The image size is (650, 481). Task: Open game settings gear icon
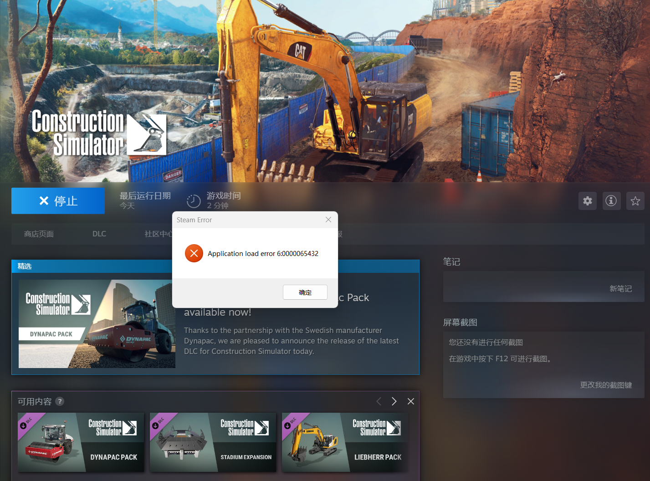pyautogui.click(x=588, y=201)
